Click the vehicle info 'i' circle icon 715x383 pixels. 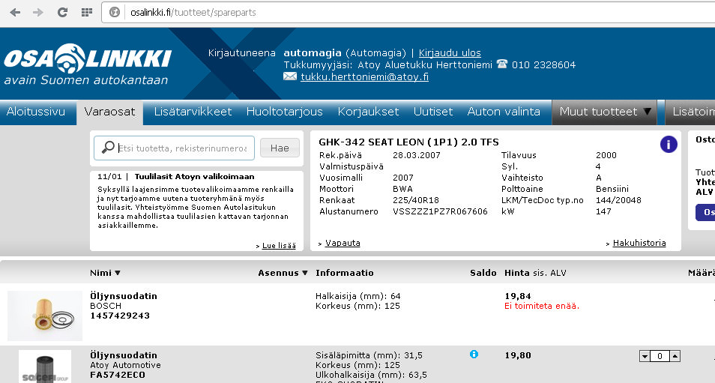coord(669,145)
